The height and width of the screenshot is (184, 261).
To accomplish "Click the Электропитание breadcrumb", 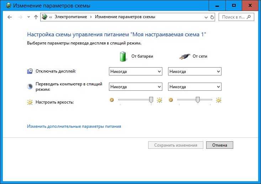I will (71, 17).
